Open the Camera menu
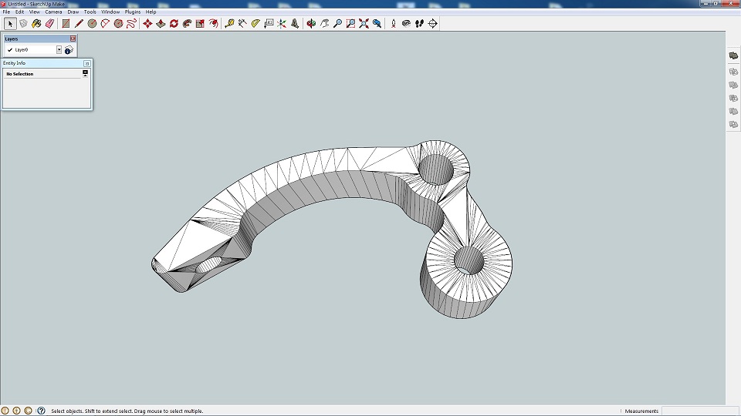The height and width of the screenshot is (416, 741). point(53,12)
